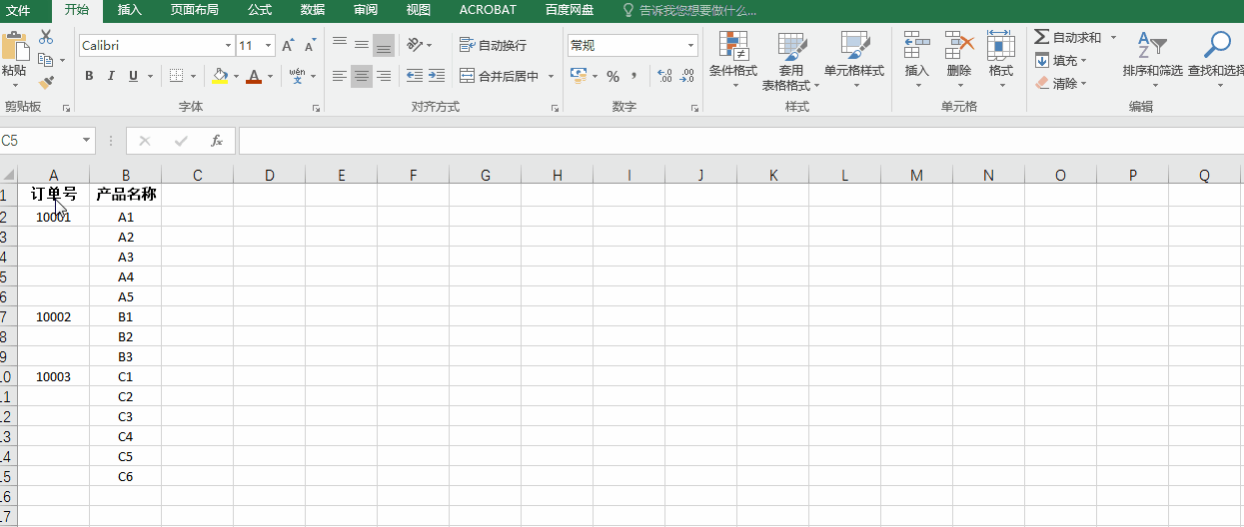Increase font size with larger A
This screenshot has width=1244, height=527.
pyautogui.click(x=288, y=46)
